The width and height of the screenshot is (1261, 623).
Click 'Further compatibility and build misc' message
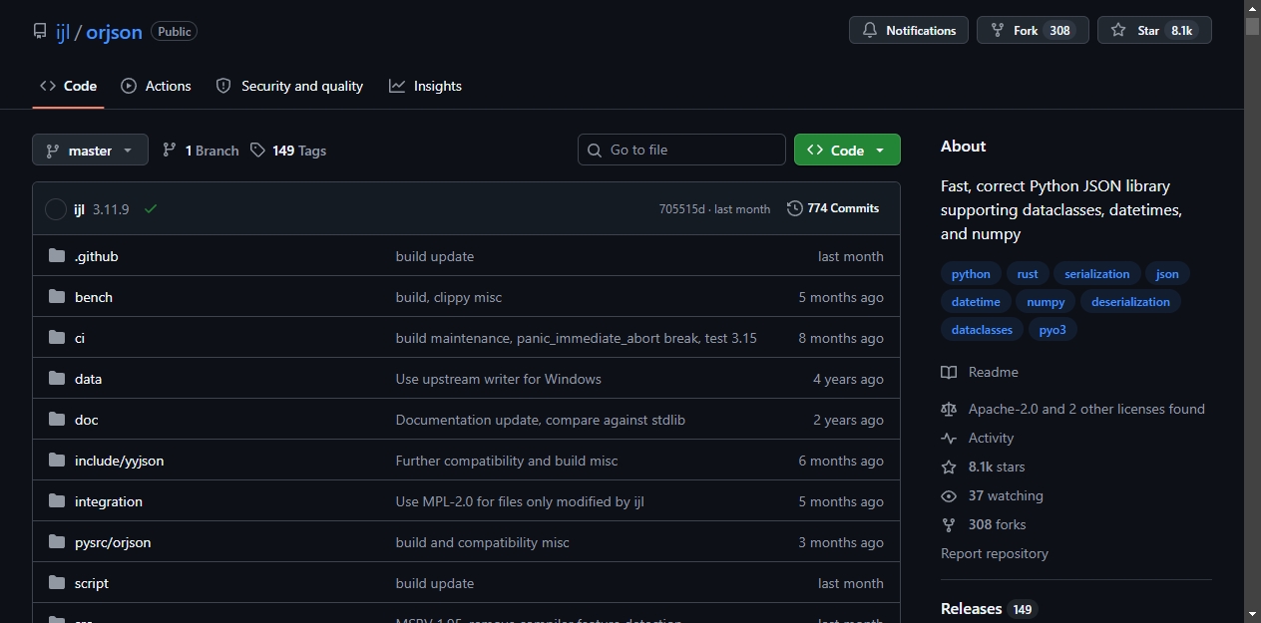507,461
